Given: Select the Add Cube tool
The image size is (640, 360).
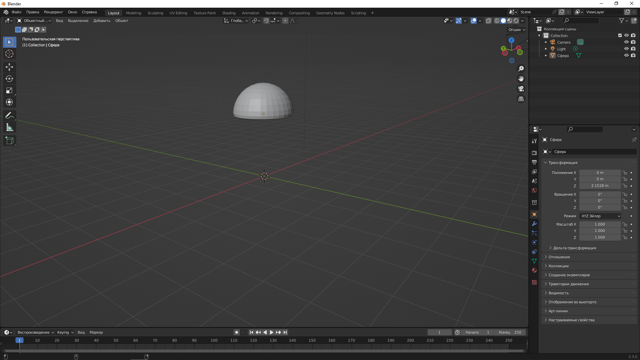Looking at the screenshot, I should click(x=9, y=141).
